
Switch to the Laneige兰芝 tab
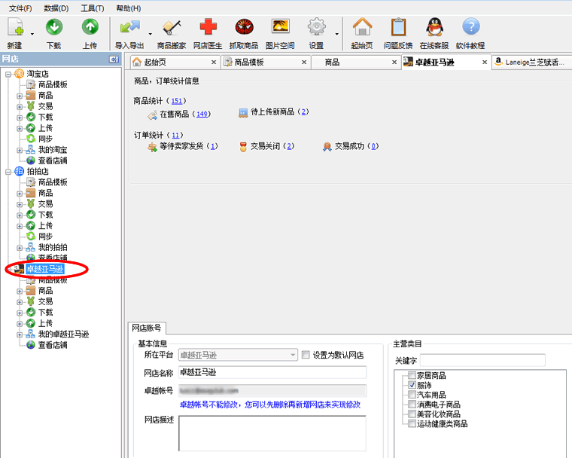click(531, 62)
